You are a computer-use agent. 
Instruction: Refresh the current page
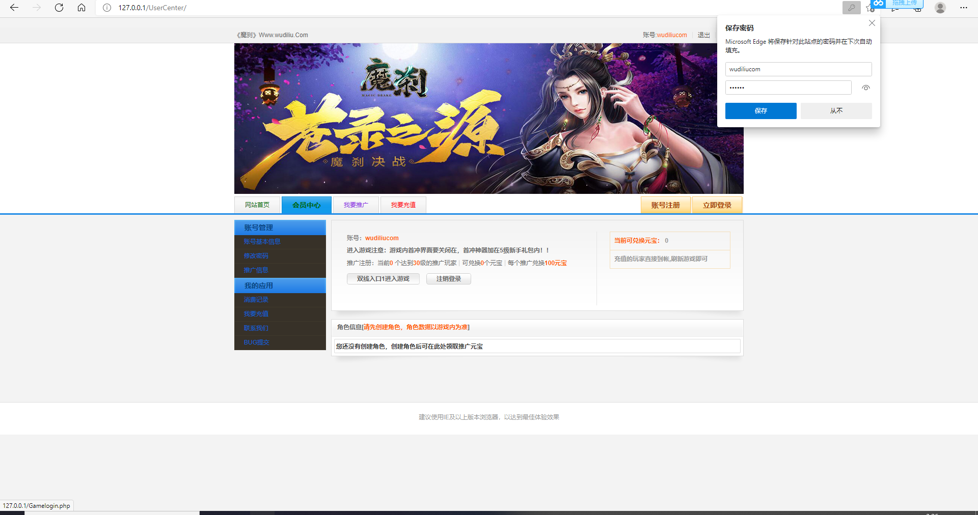(59, 8)
